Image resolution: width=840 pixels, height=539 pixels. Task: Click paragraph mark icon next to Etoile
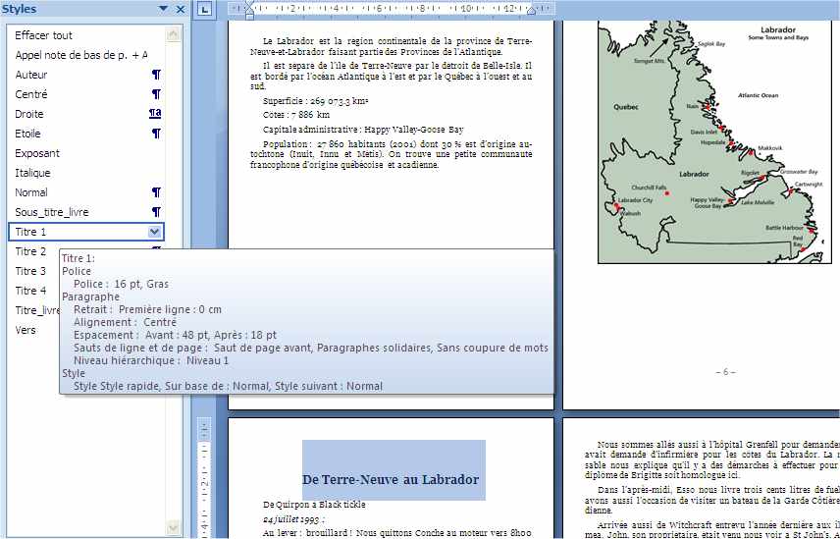156,134
